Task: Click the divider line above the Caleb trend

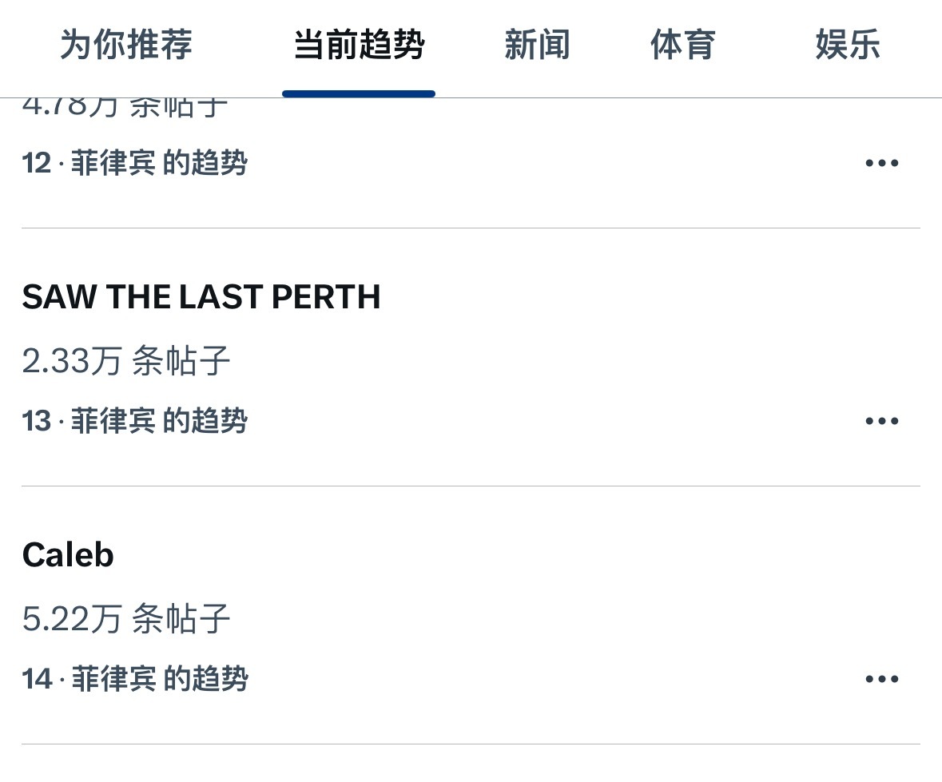Action: click(471, 486)
